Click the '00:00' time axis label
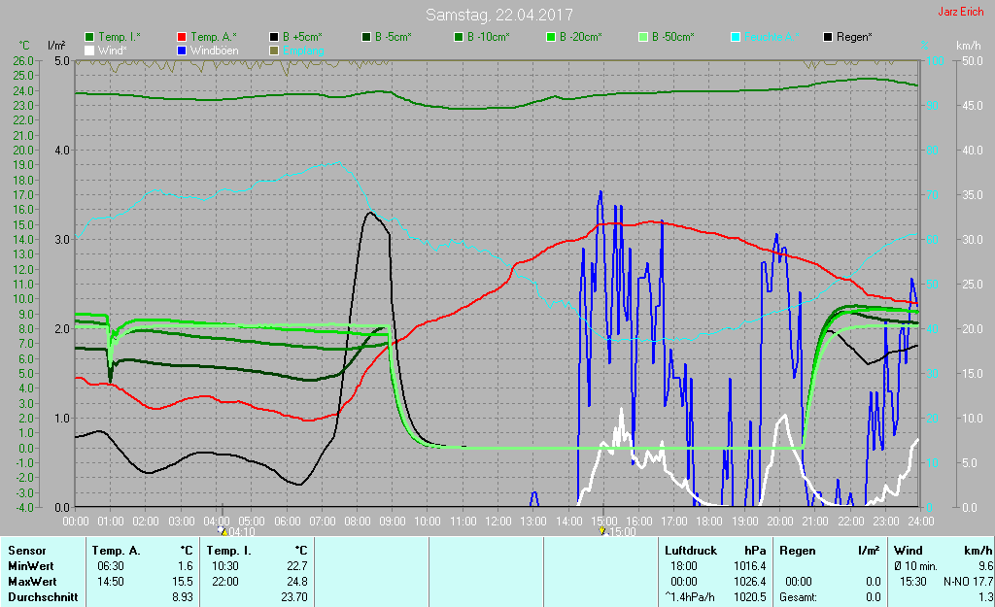Screen dimensions: 995x607 [76, 522]
